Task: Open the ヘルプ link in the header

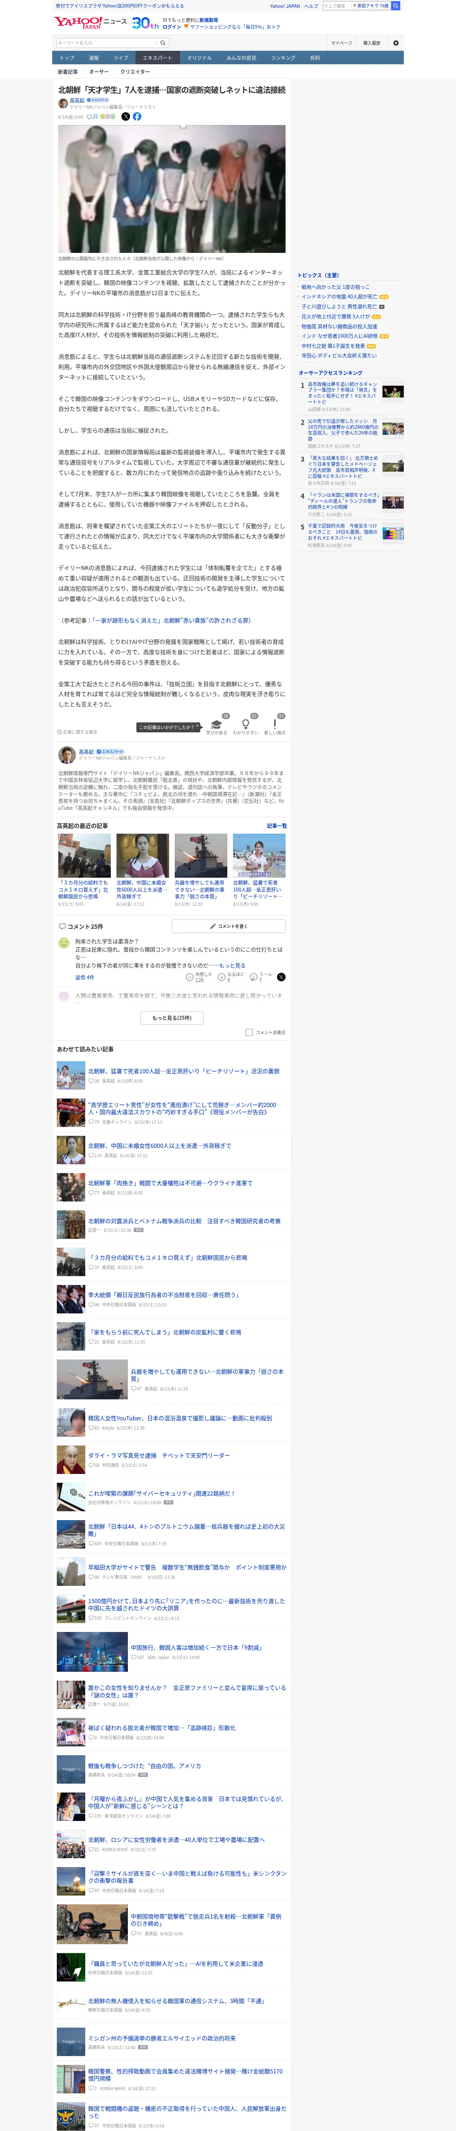Action: click(311, 6)
